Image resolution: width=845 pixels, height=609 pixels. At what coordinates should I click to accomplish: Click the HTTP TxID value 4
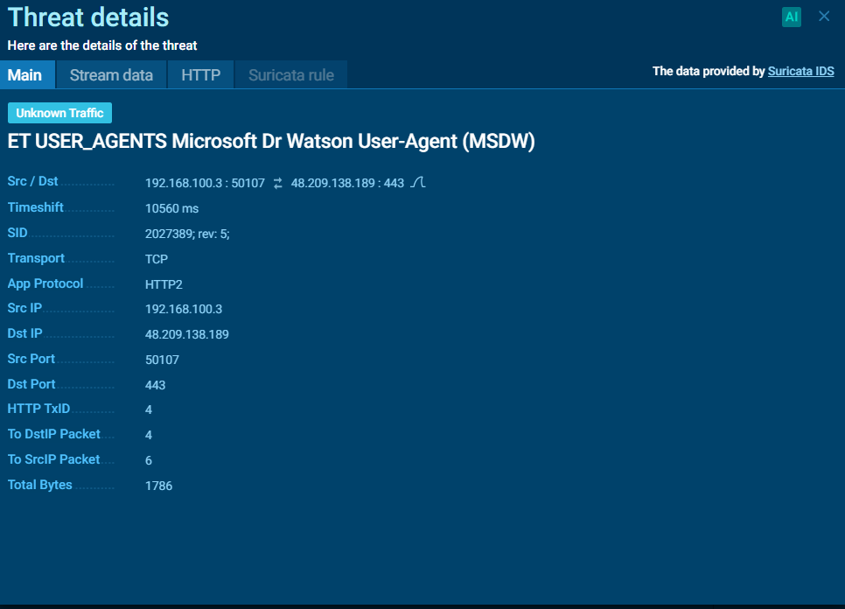tap(149, 410)
